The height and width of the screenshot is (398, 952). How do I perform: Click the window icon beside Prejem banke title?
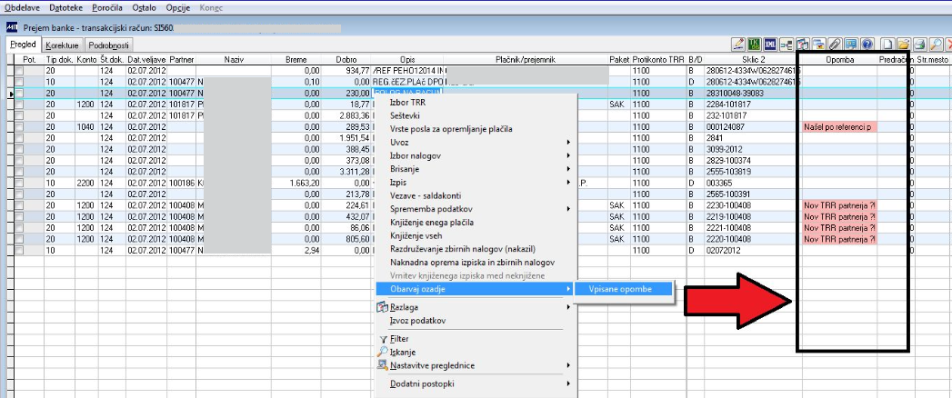[x=12, y=27]
